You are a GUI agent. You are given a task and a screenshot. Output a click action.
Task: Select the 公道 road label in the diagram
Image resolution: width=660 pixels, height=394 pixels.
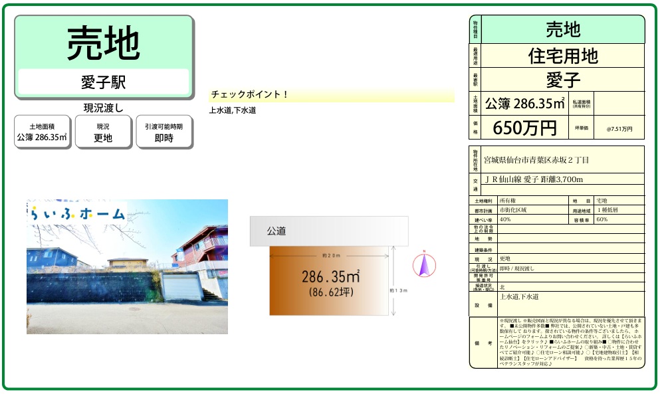[x=276, y=231]
